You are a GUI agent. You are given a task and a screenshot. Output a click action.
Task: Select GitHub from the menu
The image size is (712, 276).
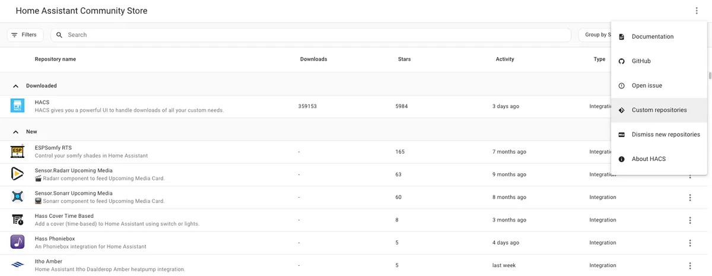pyautogui.click(x=659, y=61)
